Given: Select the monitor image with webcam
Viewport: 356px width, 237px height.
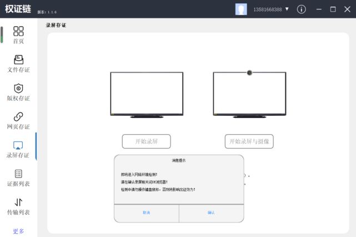Looking at the screenshot, I should [x=249, y=95].
